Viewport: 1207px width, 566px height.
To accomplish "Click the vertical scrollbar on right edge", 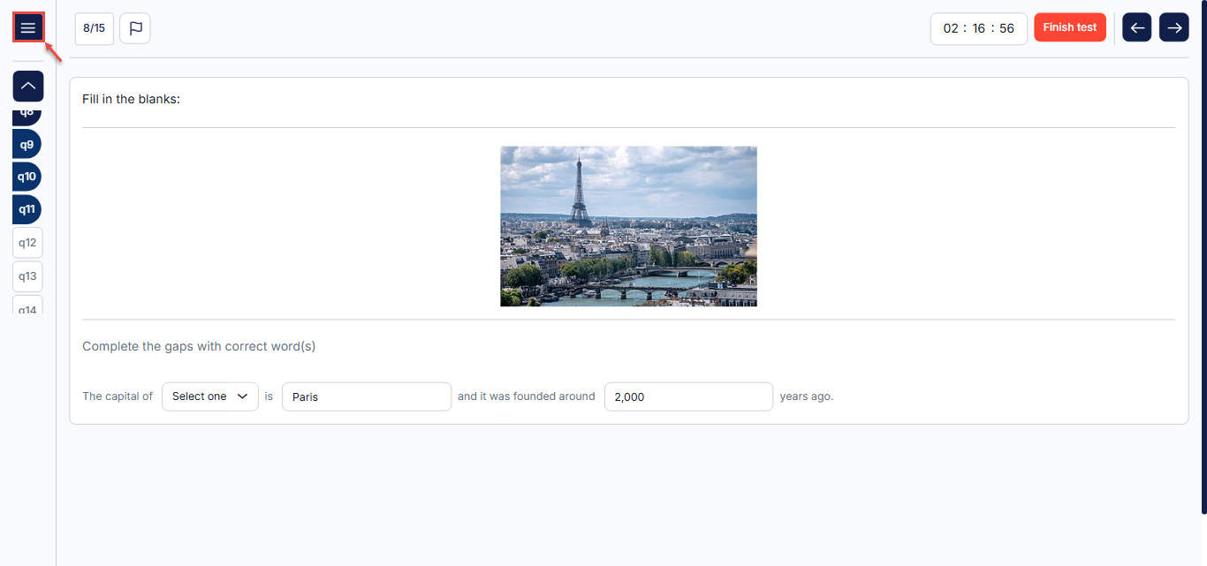I will (x=1203, y=256).
